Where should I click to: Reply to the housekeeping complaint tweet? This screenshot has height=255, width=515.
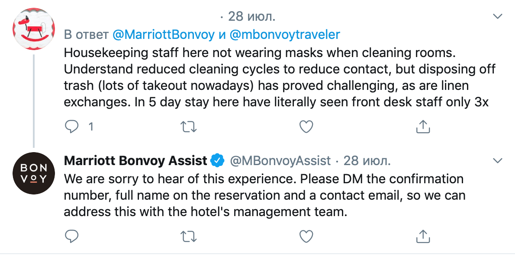tap(72, 127)
